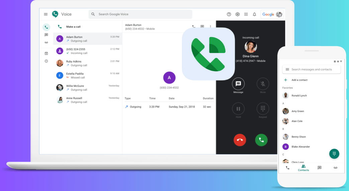349x191 pixels.
Task: Answer the incoming call with green button
Action: pos(261,140)
